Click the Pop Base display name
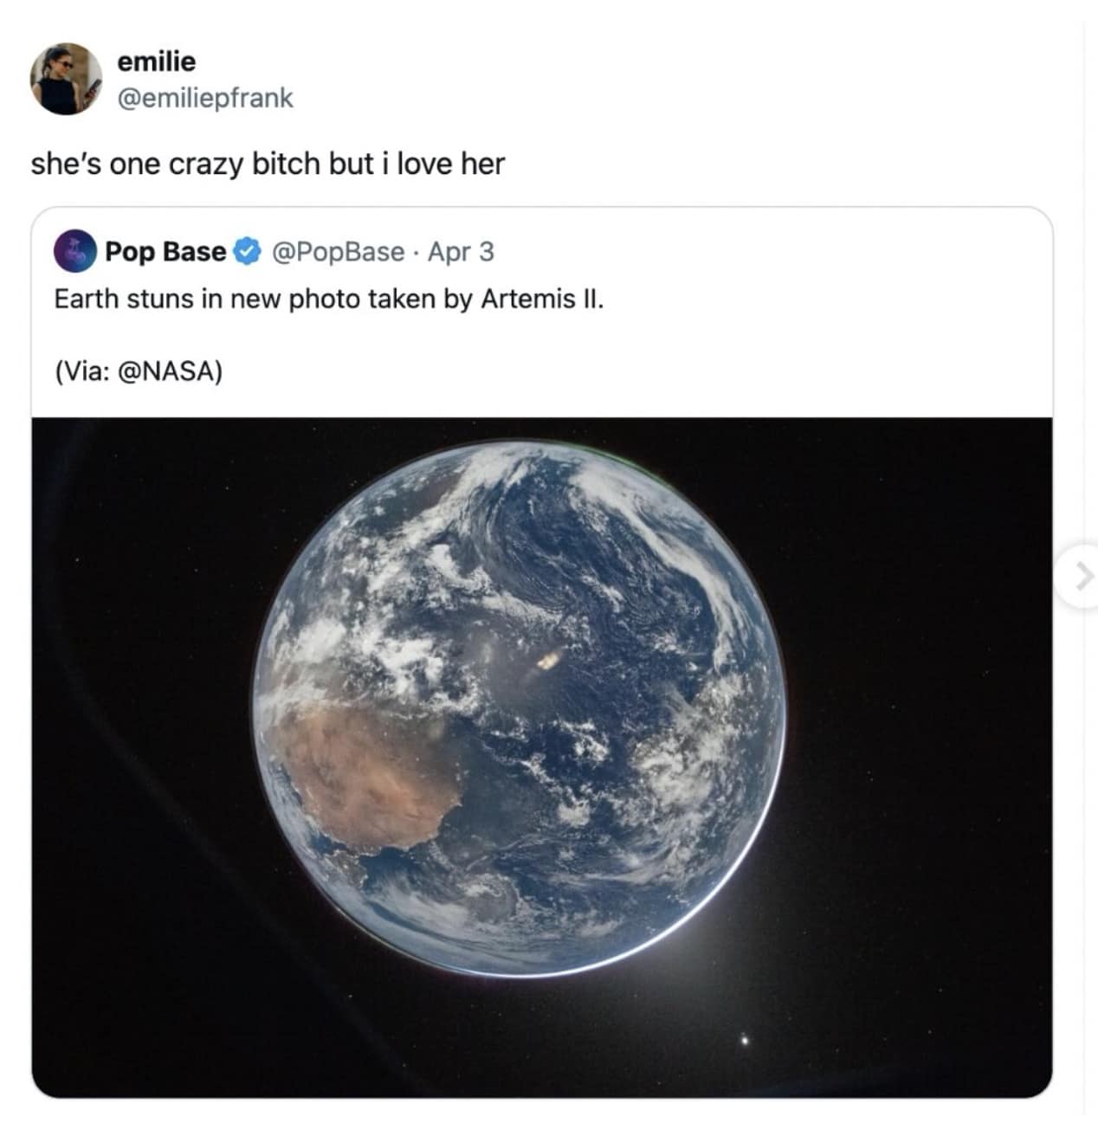1098x1136 pixels. point(165,252)
